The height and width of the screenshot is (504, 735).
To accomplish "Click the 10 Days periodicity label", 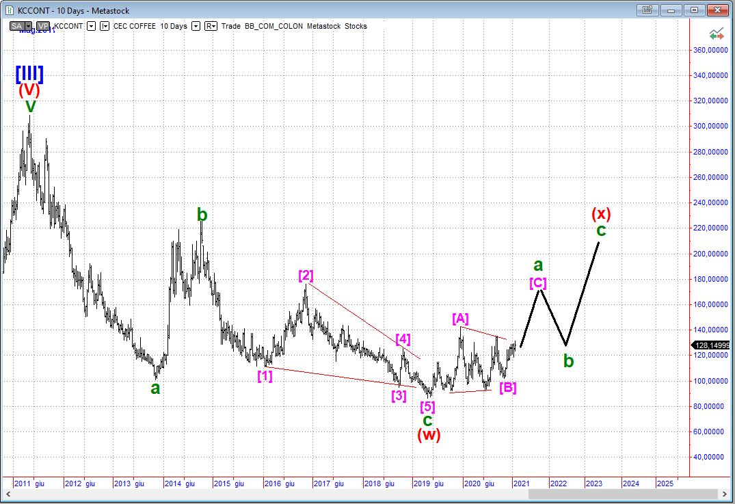I will pyautogui.click(x=174, y=26).
